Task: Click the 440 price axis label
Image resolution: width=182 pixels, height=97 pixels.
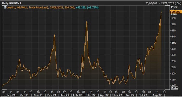Action: pos(173,37)
